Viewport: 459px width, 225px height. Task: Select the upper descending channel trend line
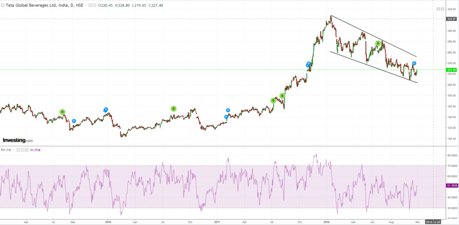[373, 36]
